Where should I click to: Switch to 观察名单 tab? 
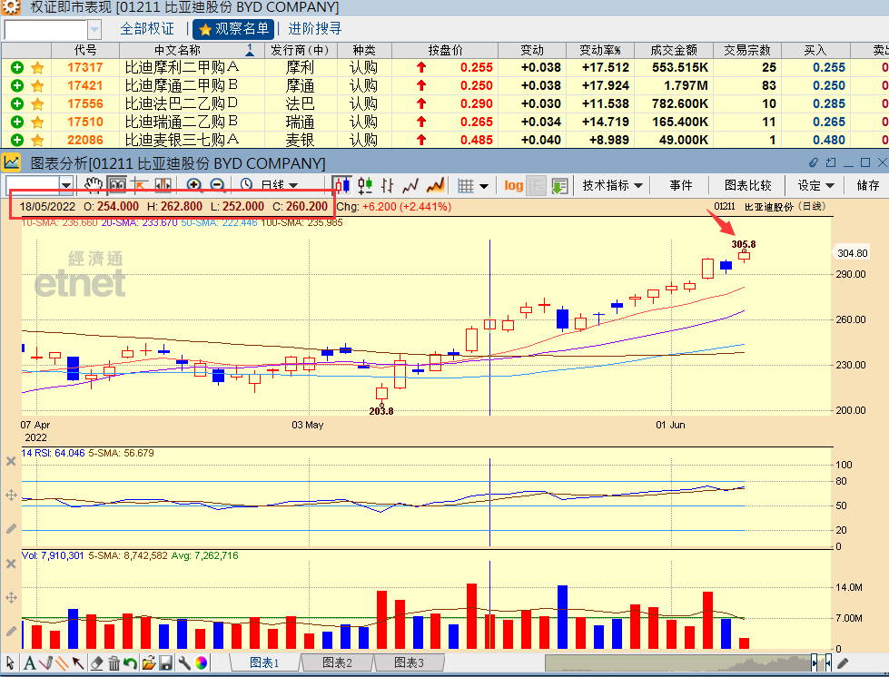tap(233, 29)
